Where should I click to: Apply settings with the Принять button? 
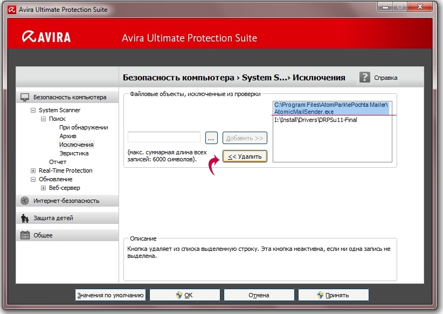click(x=334, y=295)
